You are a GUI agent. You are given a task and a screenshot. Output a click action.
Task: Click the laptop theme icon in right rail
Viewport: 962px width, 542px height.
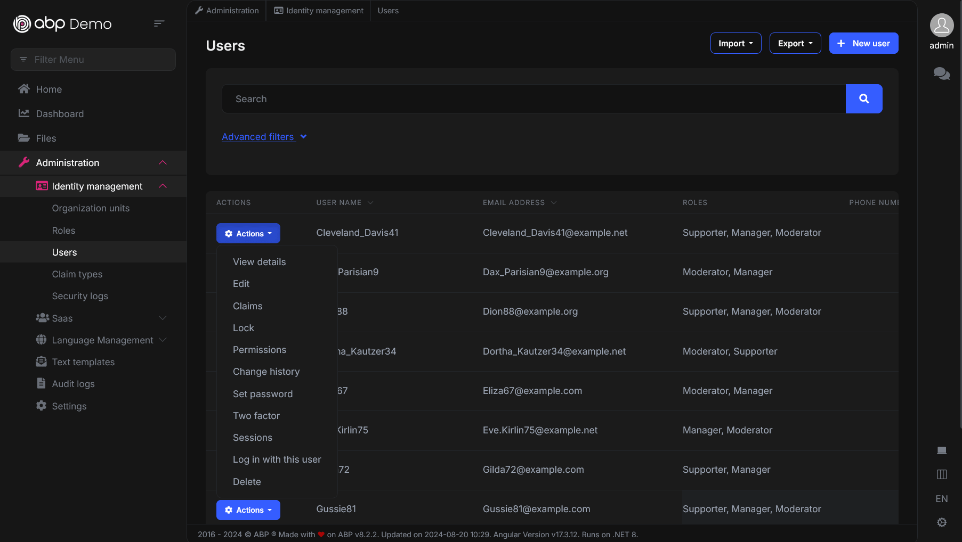[x=942, y=450]
